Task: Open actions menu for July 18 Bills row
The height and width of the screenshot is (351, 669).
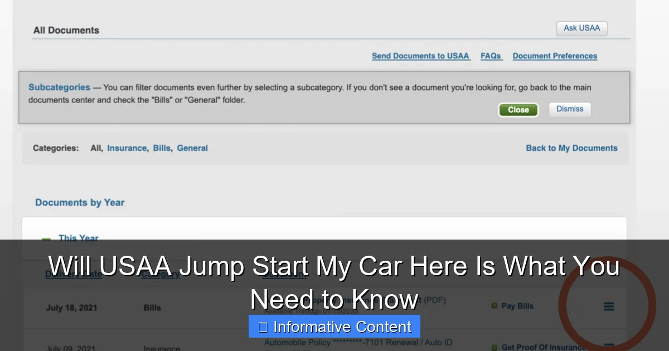Action: coord(609,306)
